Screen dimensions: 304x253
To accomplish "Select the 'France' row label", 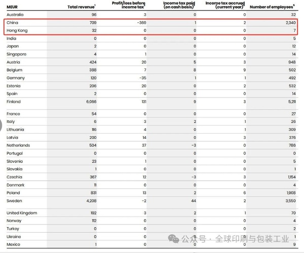I will pyautogui.click(x=13, y=114).
